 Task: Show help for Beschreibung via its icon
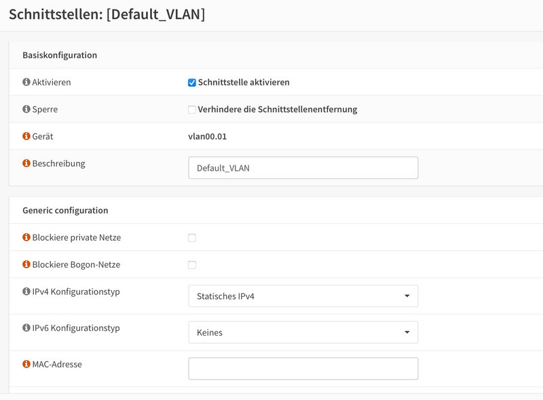point(26,163)
